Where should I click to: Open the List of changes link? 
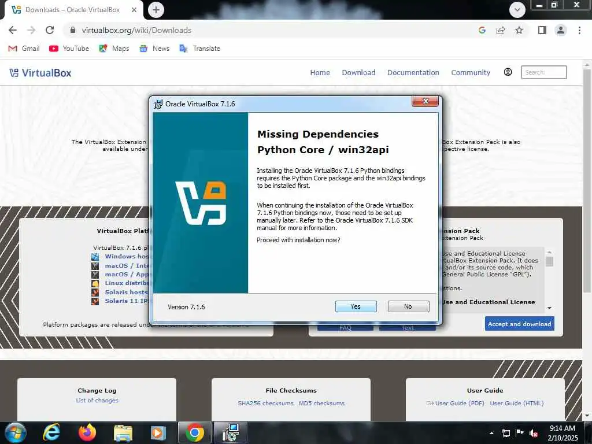tap(97, 400)
